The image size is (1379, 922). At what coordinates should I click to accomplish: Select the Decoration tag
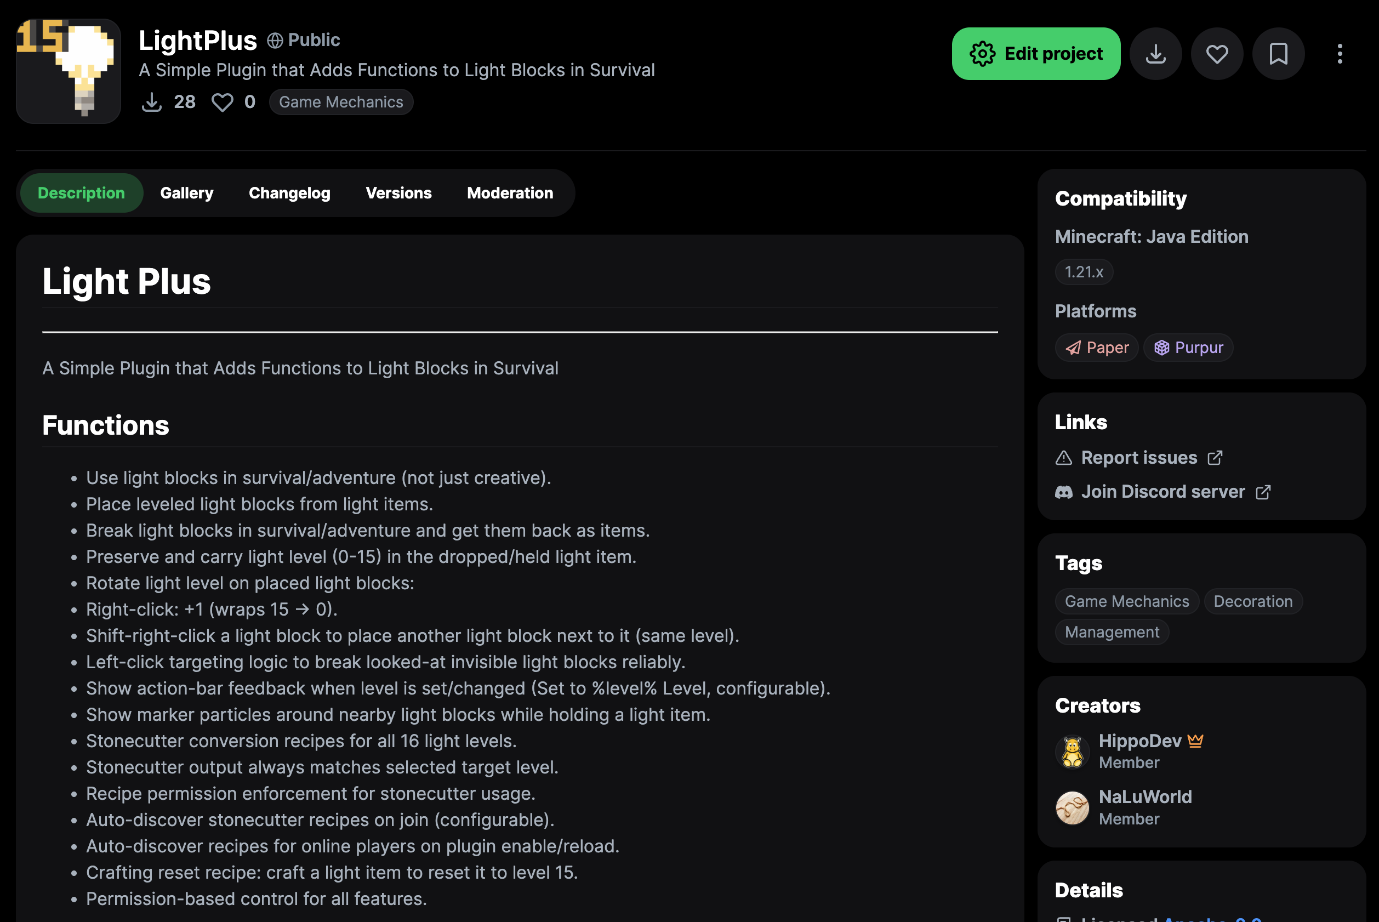(1252, 601)
